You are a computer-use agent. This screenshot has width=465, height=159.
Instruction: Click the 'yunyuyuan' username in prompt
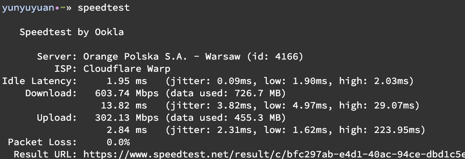coord(28,8)
